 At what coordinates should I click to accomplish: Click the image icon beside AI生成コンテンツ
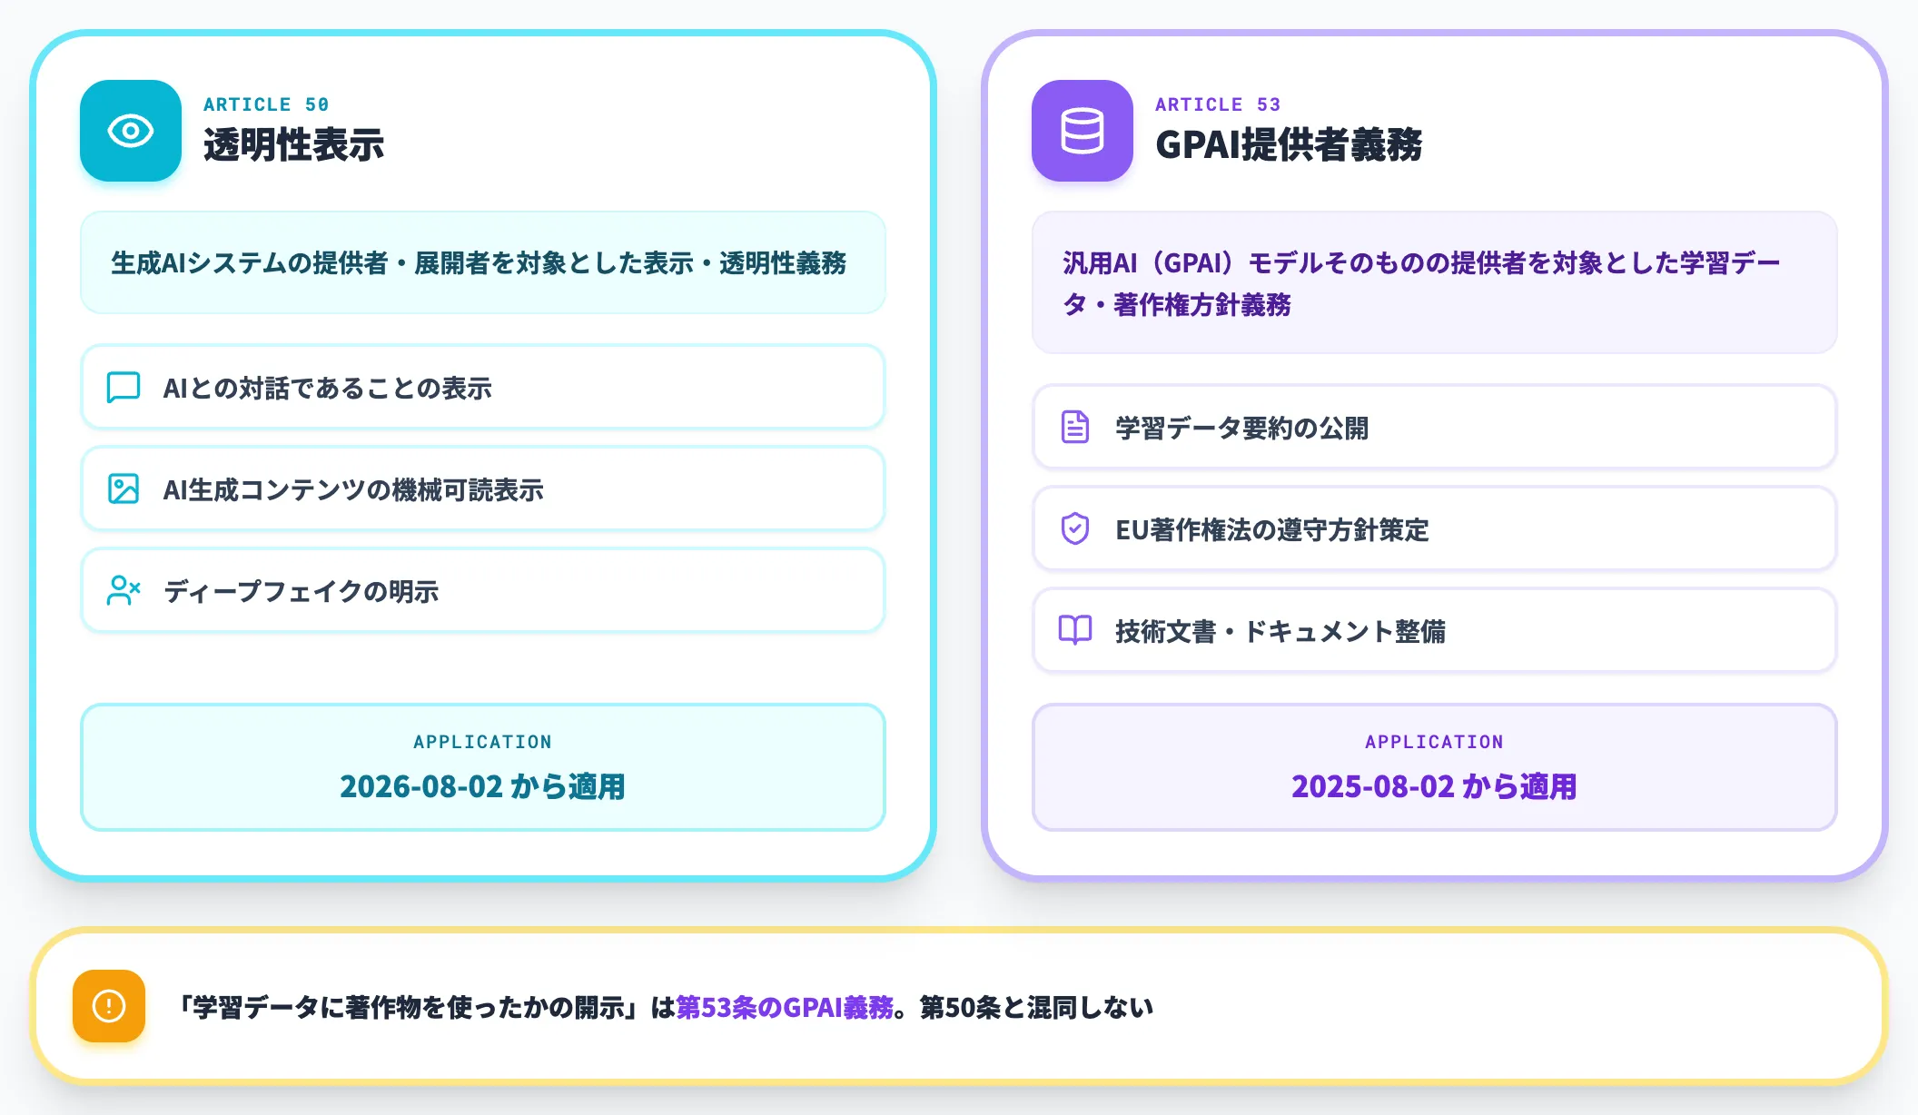[x=124, y=489]
